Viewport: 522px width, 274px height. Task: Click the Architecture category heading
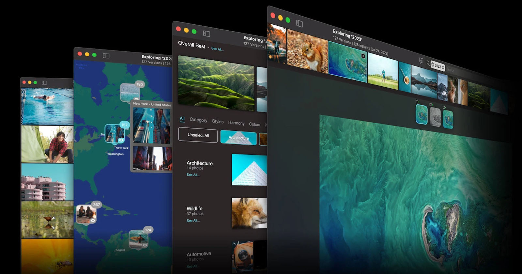click(x=200, y=163)
